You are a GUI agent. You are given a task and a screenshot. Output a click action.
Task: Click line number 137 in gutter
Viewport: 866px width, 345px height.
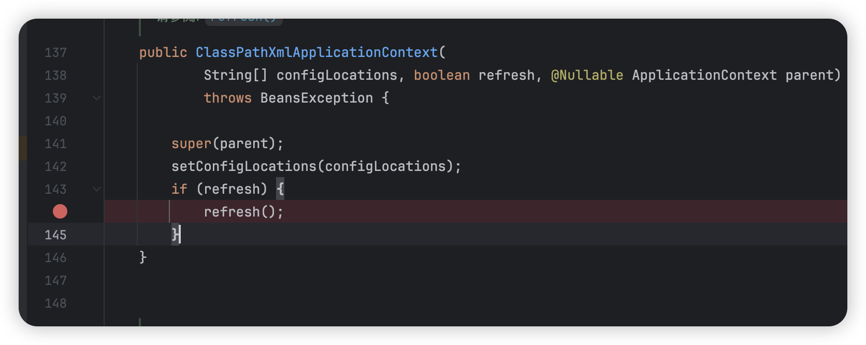pyautogui.click(x=55, y=52)
